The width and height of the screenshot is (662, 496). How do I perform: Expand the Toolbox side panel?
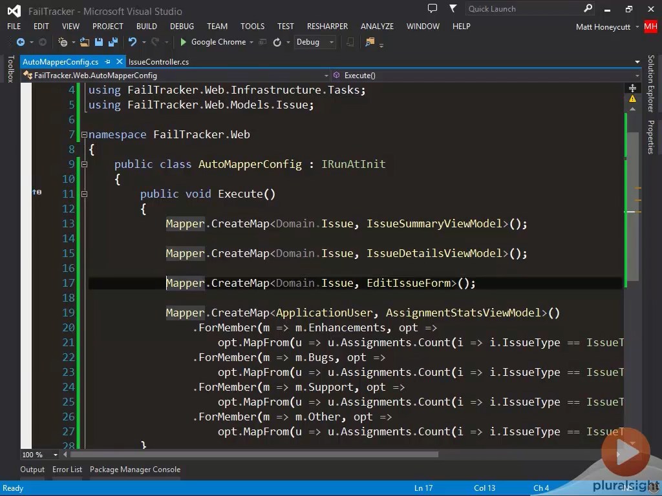(x=10, y=68)
